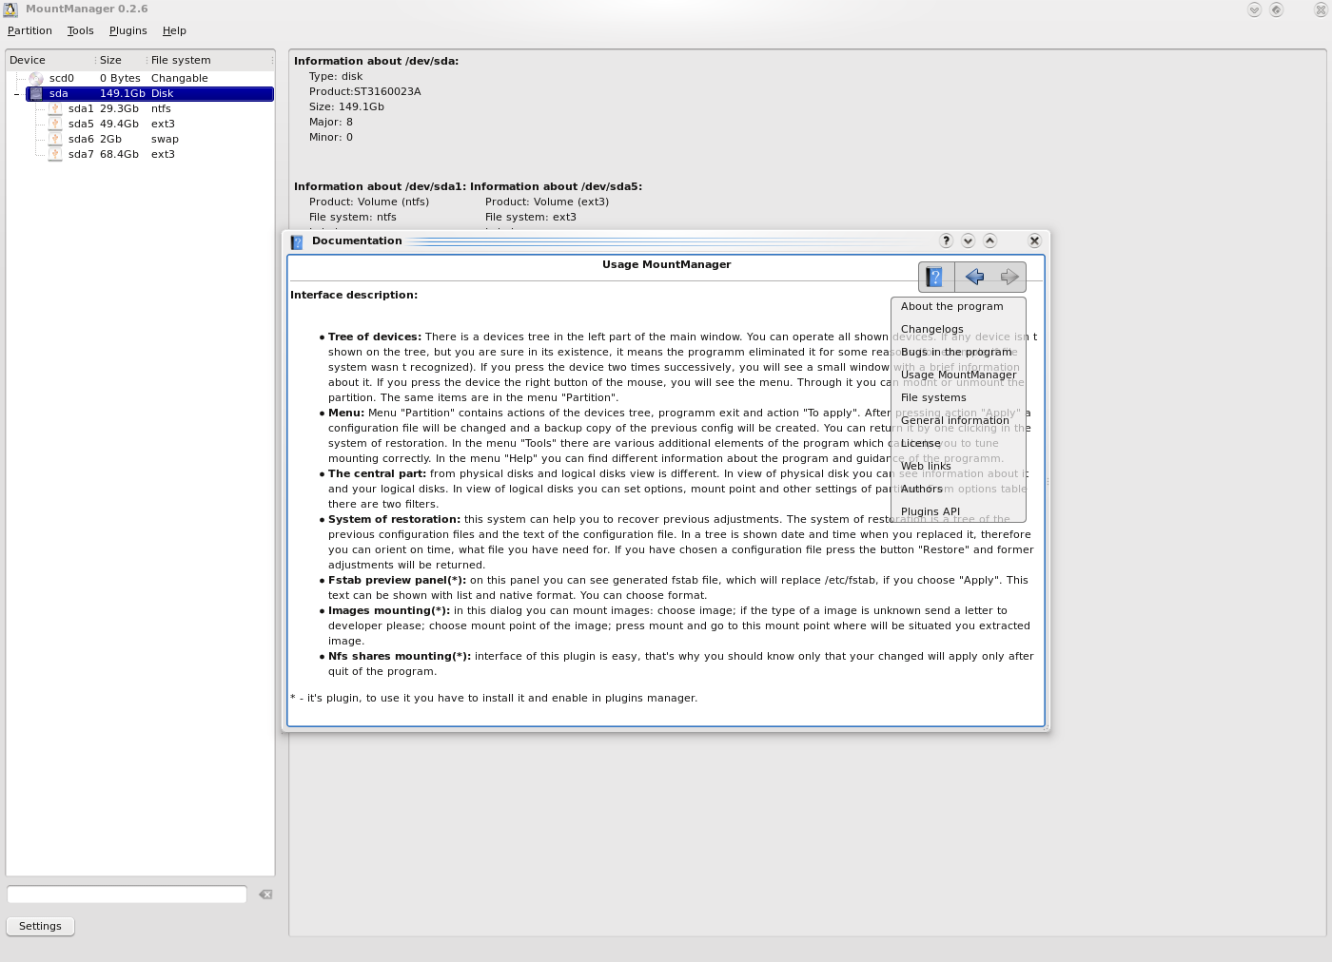1332x962 pixels.
Task: Go back with the blue arrow
Action: (x=974, y=277)
